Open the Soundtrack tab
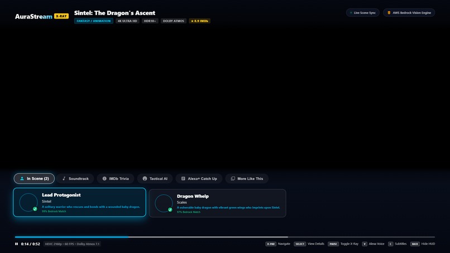This screenshot has width=450, height=253. 75,178
